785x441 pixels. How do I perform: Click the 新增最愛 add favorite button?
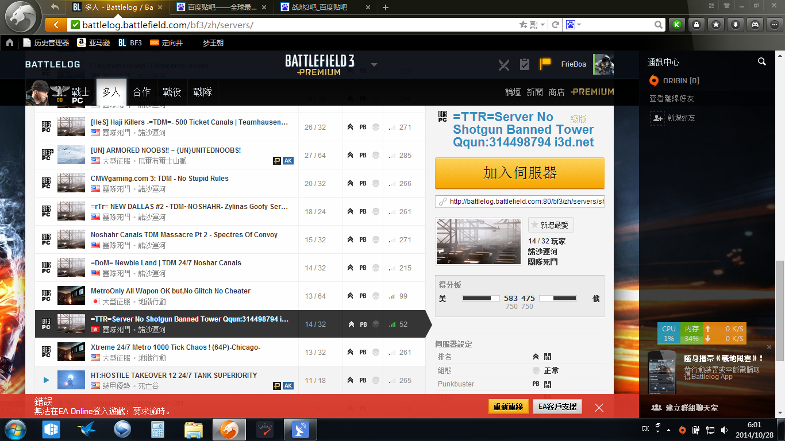tap(551, 225)
